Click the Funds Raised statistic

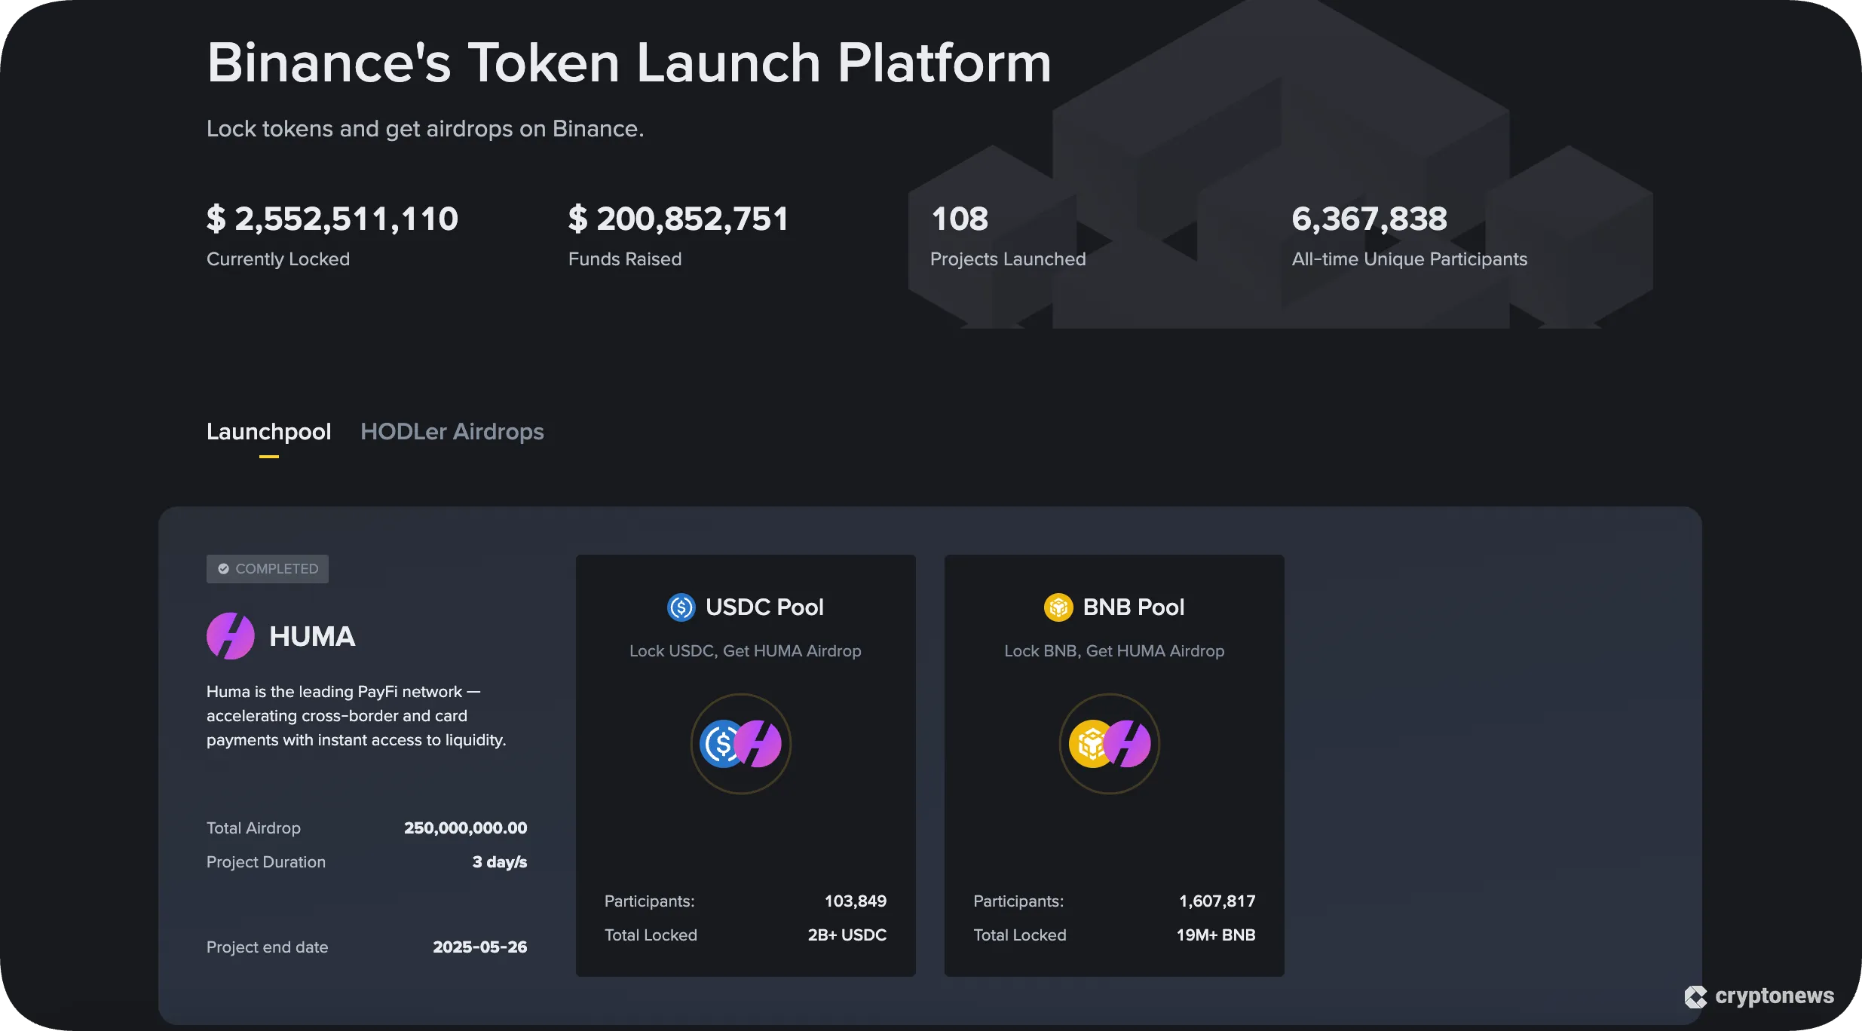[x=678, y=218]
